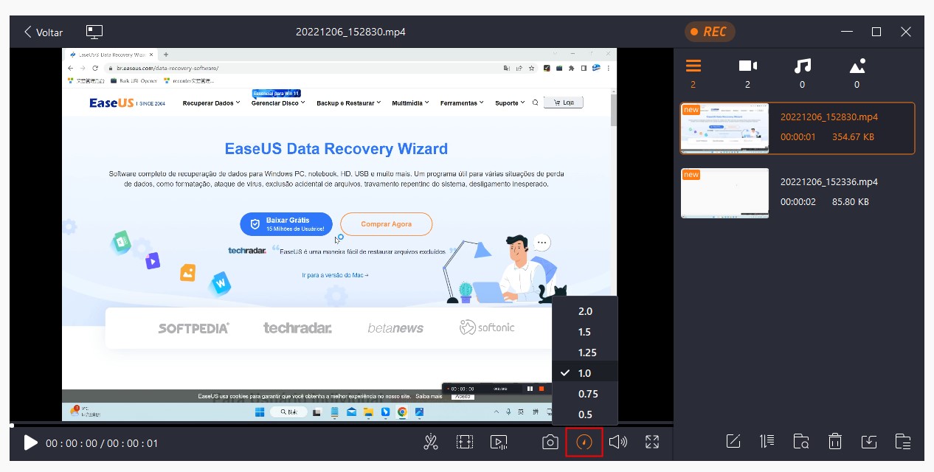Click the 00:00:00 / 00:00:01 time readout
This screenshot has height=472, width=934.
click(102, 443)
